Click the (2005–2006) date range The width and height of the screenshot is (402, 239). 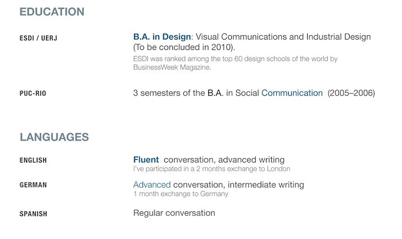point(351,93)
